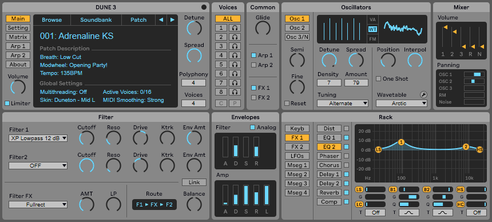Open the Wavetable Arctic dropdown
Viewport: 492px width, 222px height.
point(402,104)
